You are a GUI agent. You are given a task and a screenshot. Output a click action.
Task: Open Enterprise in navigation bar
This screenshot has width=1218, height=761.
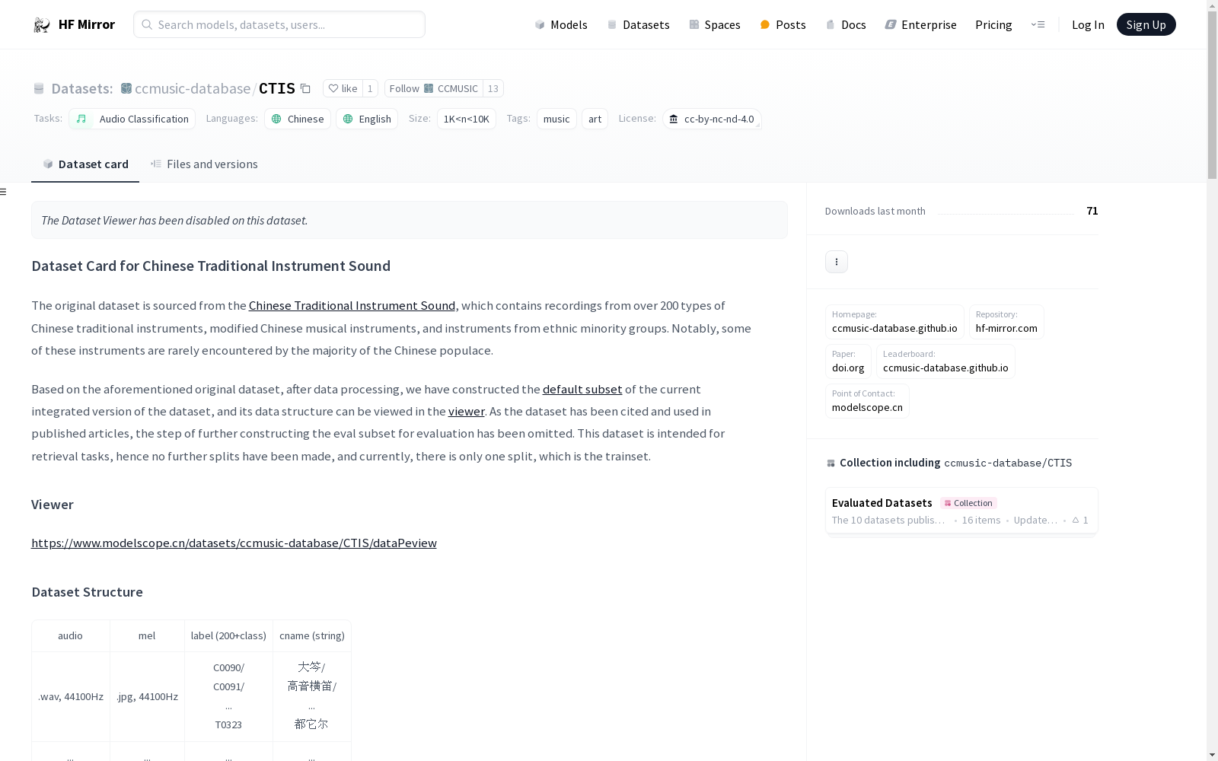point(920,24)
